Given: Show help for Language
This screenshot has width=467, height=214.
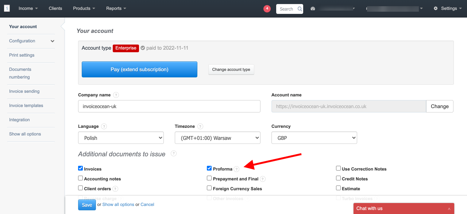Looking at the screenshot, I should pyautogui.click(x=104, y=126).
